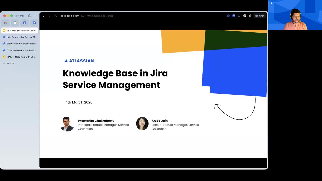This screenshot has width=322, height=181.
Task: Click Arzoo Jain's profile photo
Action: point(142,124)
